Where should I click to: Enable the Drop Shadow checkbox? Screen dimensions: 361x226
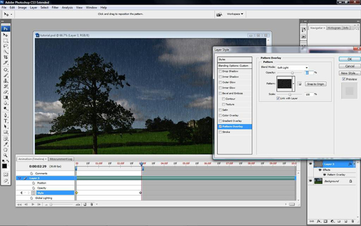pyautogui.click(x=221, y=71)
